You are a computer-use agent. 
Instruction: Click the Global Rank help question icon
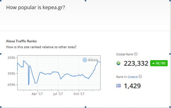point(136,54)
